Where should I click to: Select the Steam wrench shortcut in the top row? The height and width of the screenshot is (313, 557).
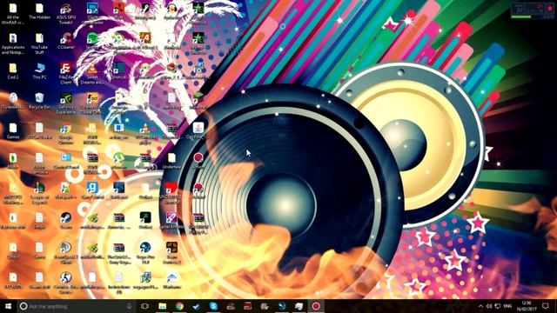pyautogui.click(x=145, y=11)
